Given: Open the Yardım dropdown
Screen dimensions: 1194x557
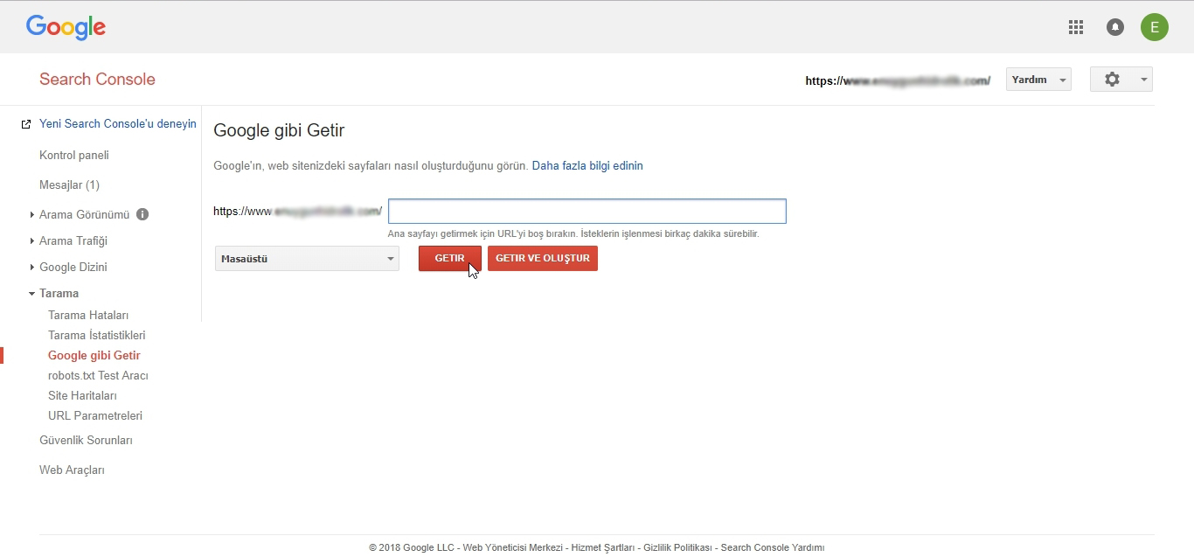Looking at the screenshot, I should click(1038, 80).
